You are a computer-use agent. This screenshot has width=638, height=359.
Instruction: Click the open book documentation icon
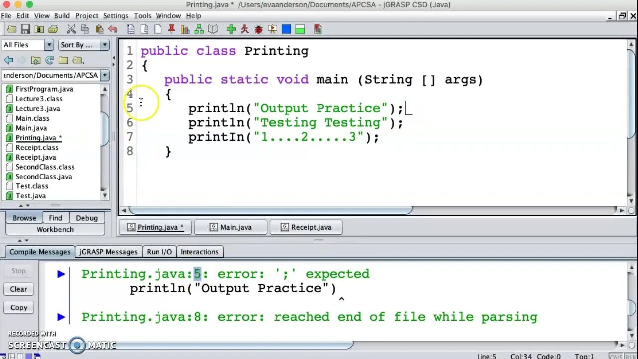[213, 29]
